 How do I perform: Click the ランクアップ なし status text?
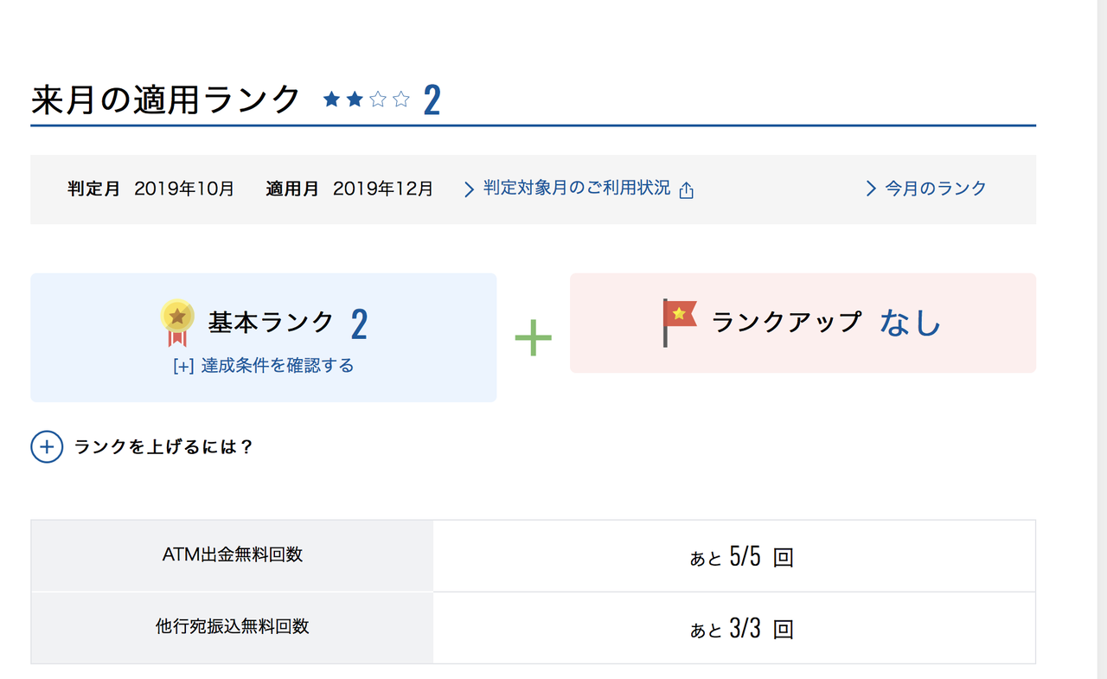[x=825, y=323]
